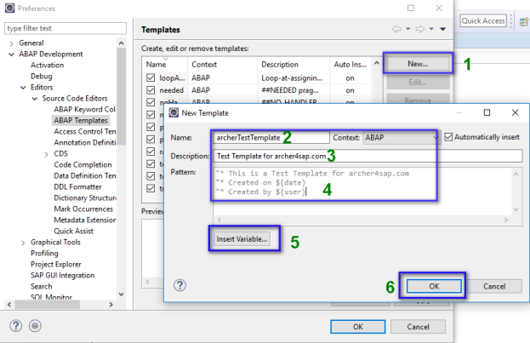Open the back history dropdown arrow
This screenshot has height=343, width=530.
click(408, 29)
